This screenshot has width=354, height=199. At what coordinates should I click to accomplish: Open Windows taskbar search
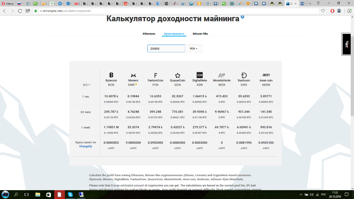[16, 195]
